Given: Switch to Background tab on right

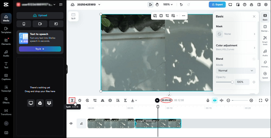Looking at the screenshot, I should pyautogui.click(x=265, y=28).
